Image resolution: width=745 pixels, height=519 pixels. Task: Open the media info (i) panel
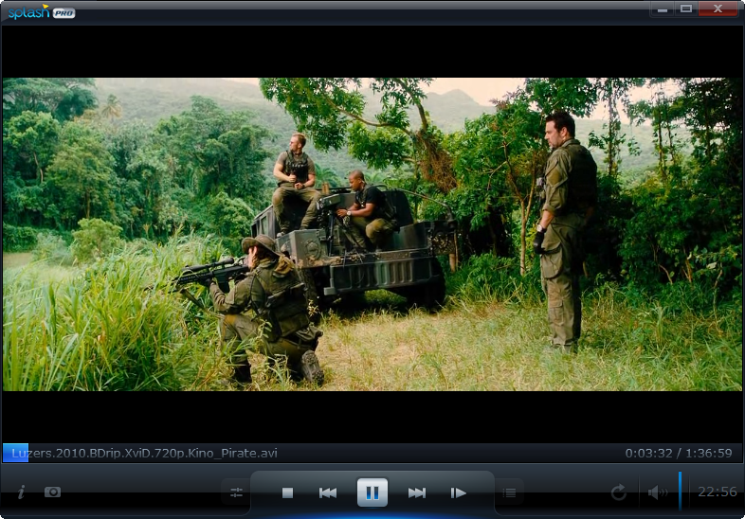pyautogui.click(x=21, y=492)
